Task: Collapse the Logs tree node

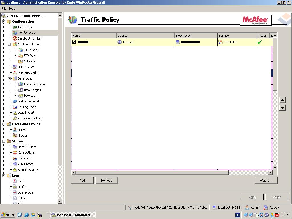Action: point(3,176)
